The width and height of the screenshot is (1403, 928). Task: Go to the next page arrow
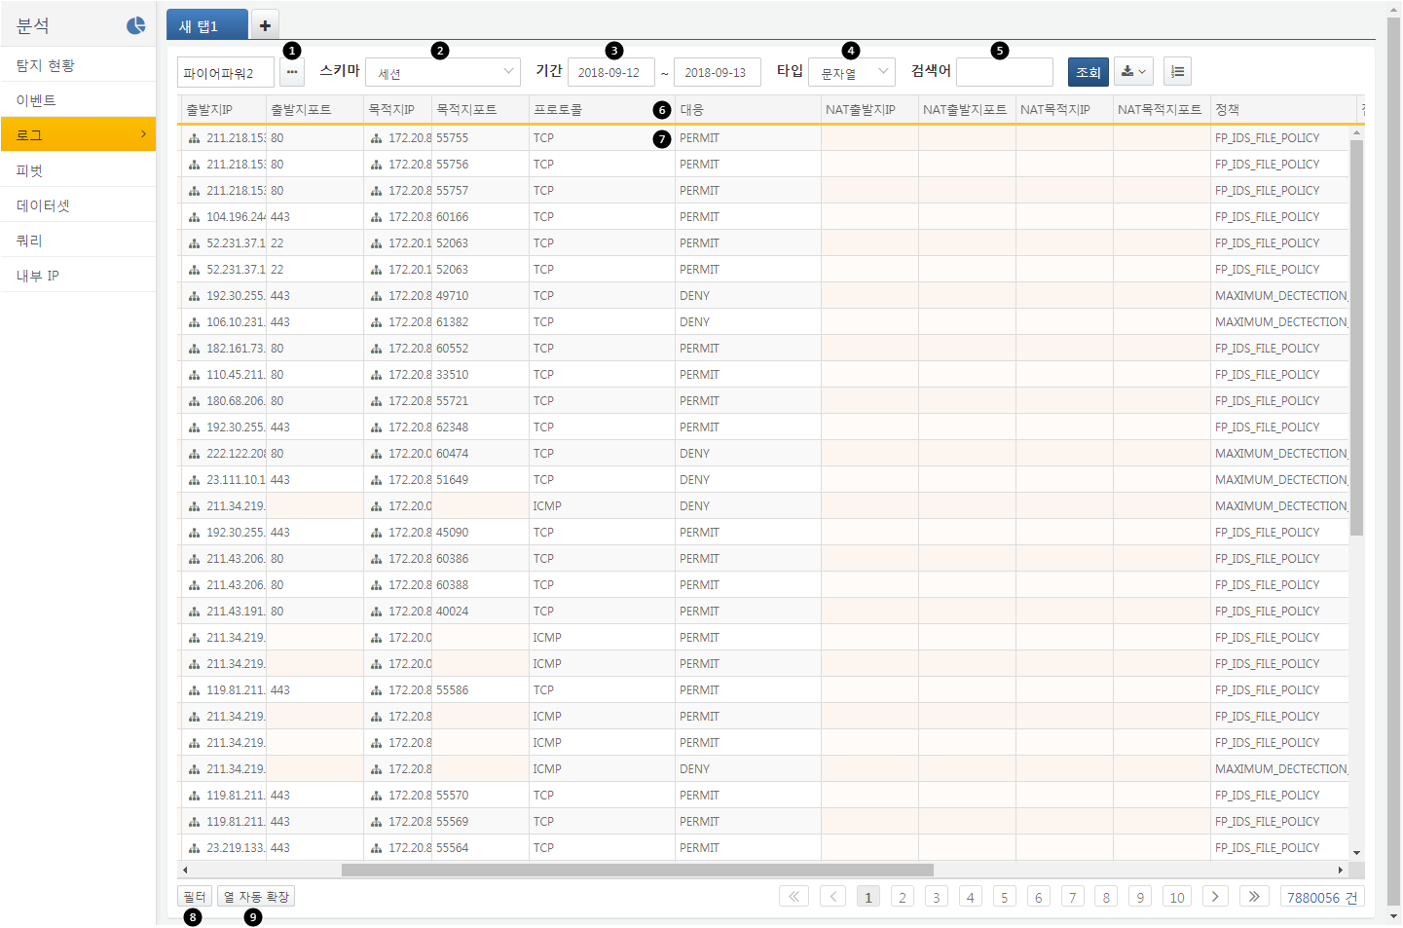(x=1215, y=897)
